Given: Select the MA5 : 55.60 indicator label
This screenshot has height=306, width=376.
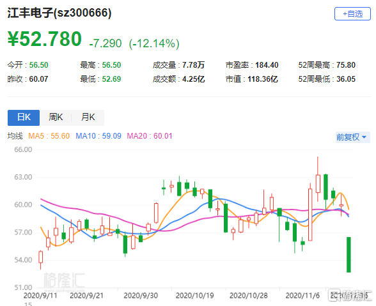Looking at the screenshot, I should pos(49,136).
